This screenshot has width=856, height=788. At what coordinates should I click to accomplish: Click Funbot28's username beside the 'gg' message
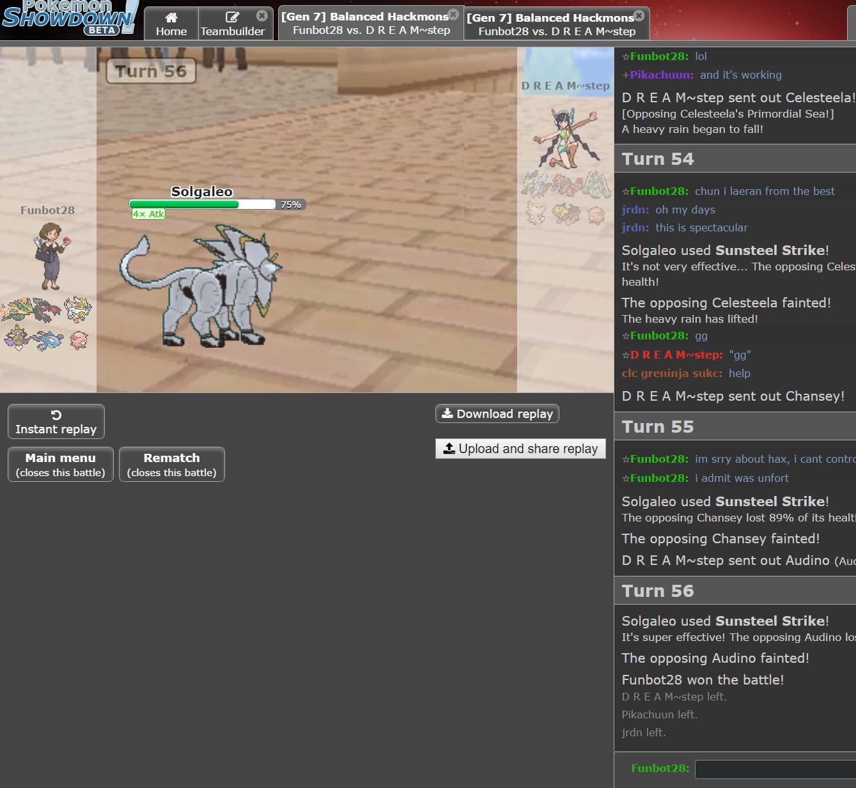point(660,336)
